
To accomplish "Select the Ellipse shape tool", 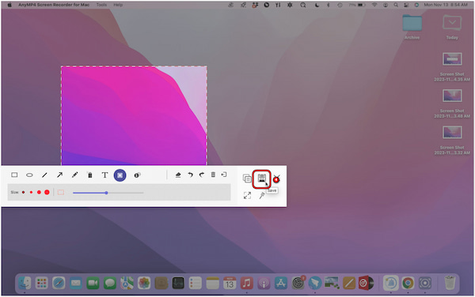I will (29, 175).
